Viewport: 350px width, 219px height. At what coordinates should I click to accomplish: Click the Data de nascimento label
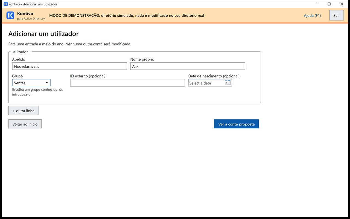click(x=214, y=76)
